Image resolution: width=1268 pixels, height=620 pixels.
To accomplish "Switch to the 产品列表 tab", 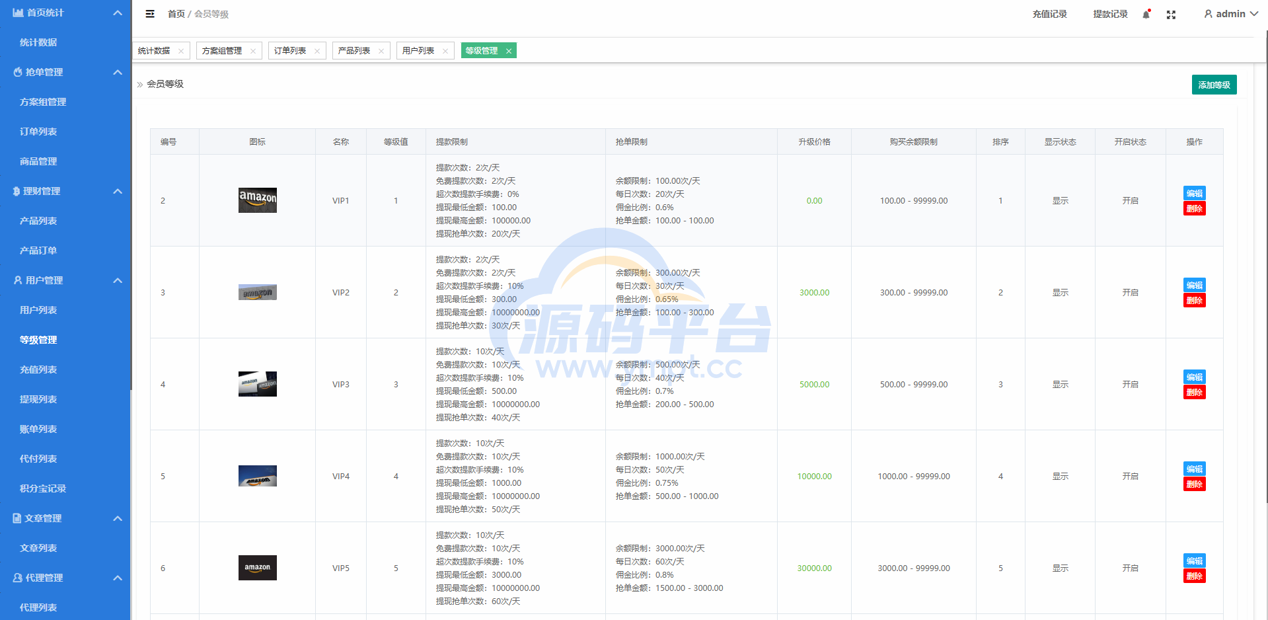I will click(x=355, y=51).
